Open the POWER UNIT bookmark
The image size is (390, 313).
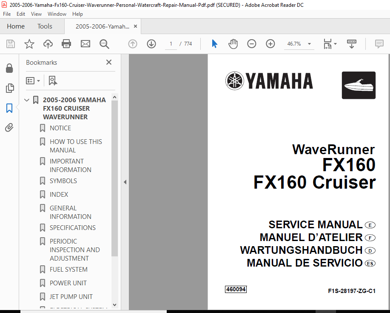pyautogui.click(x=68, y=283)
